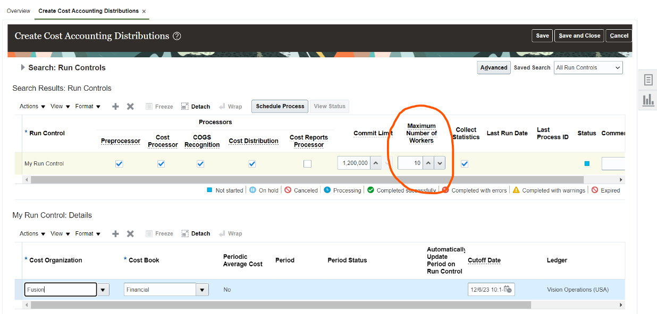
Task: Expand Search: Run Controls section
Action: click(23, 67)
